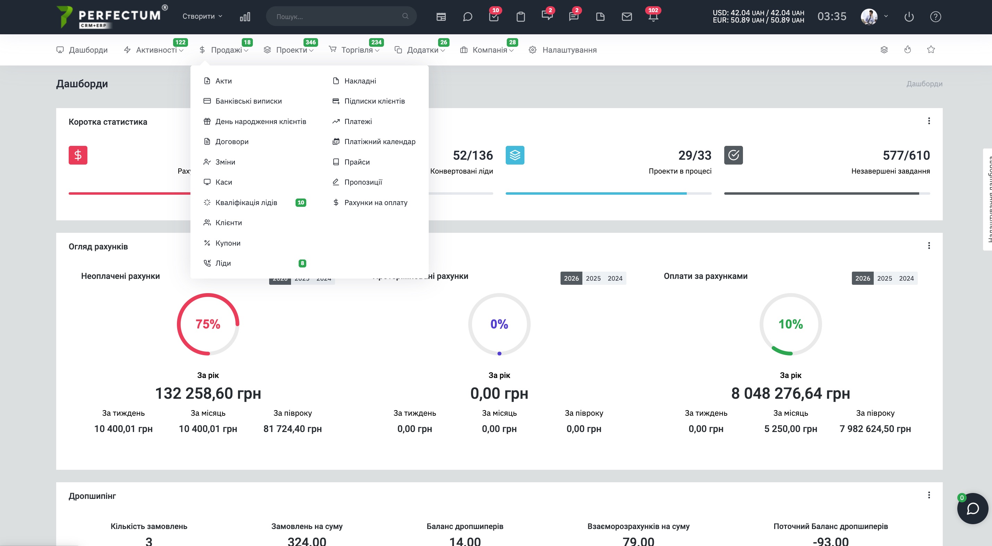The width and height of the screenshot is (992, 546).
Task: Click the star favorites icon
Action: (931, 50)
